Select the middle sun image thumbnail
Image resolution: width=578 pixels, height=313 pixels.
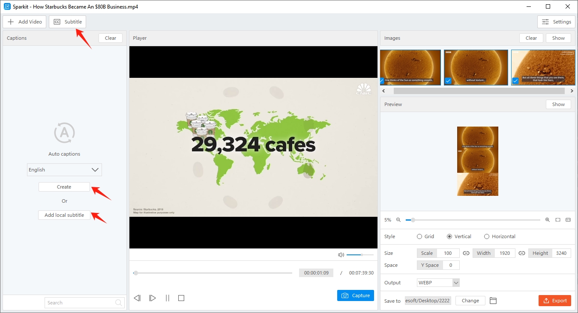476,67
